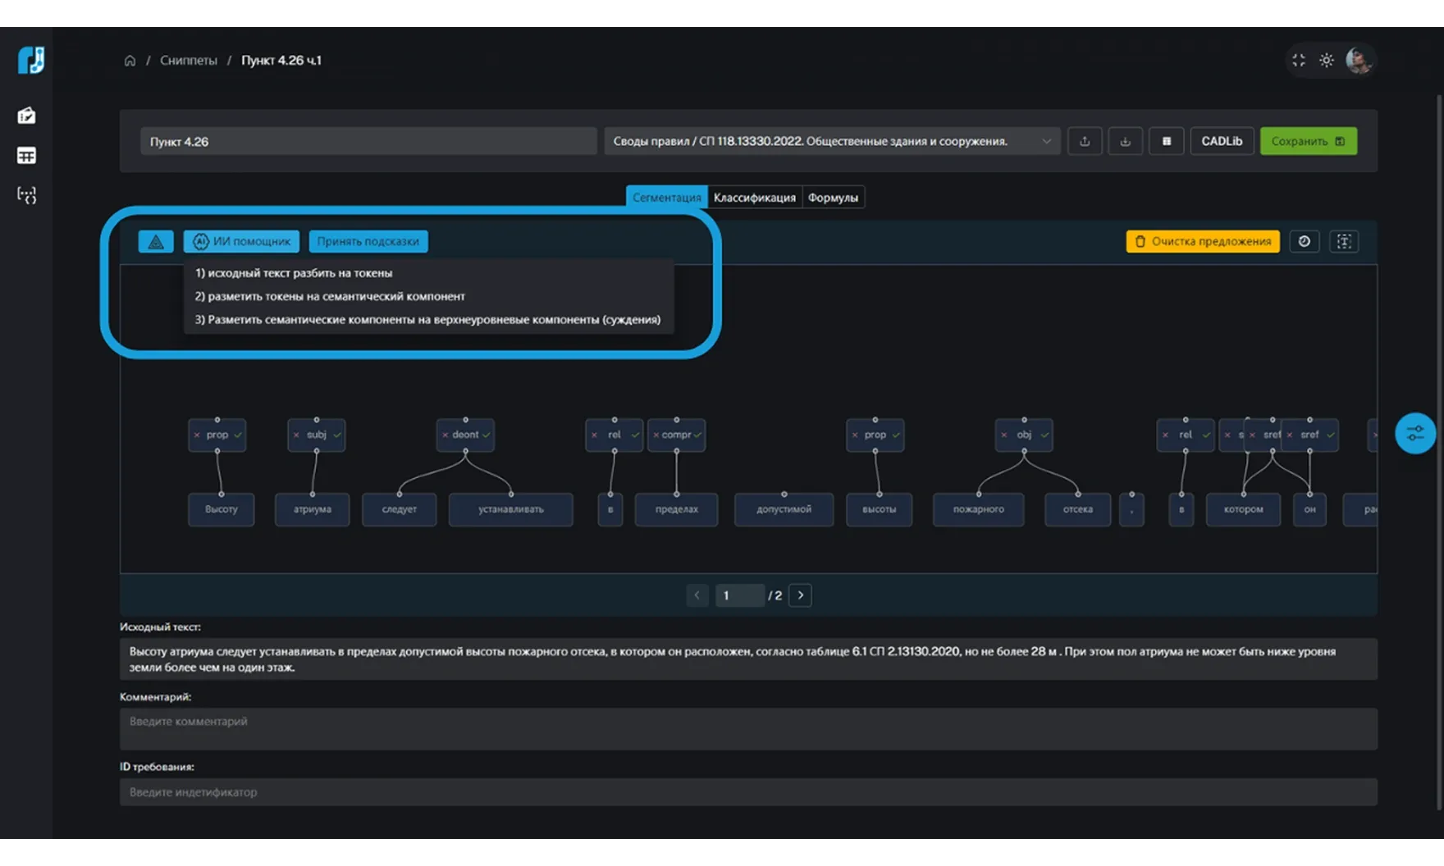
Task: Click the Очистка предложения button
Action: 1202,241
